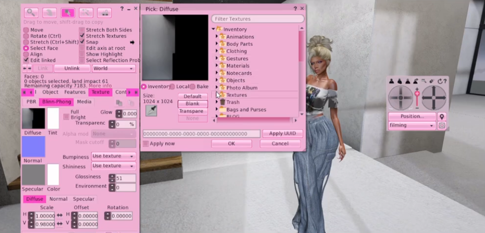Switch to the Features tab
The height and width of the screenshot is (233, 485).
tap(75, 92)
